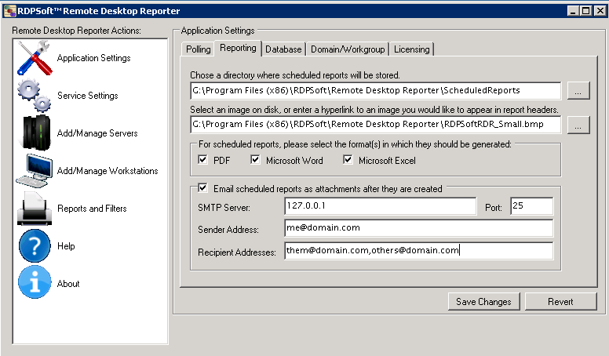Switch to the Polling tab

pyautogui.click(x=198, y=49)
